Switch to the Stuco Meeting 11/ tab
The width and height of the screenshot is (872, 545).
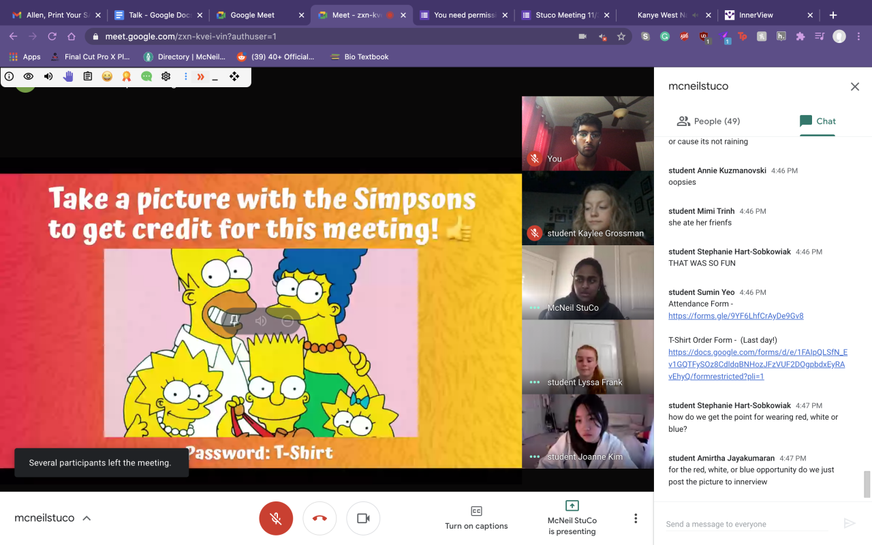[x=565, y=15]
